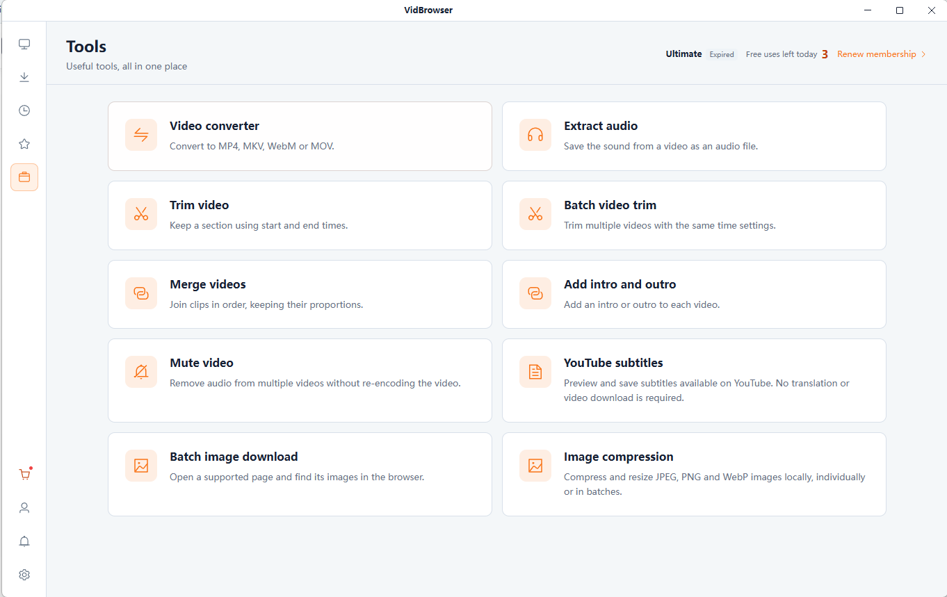This screenshot has height=597, width=947.
Task: Open the Batch video trim title
Action: tap(610, 205)
